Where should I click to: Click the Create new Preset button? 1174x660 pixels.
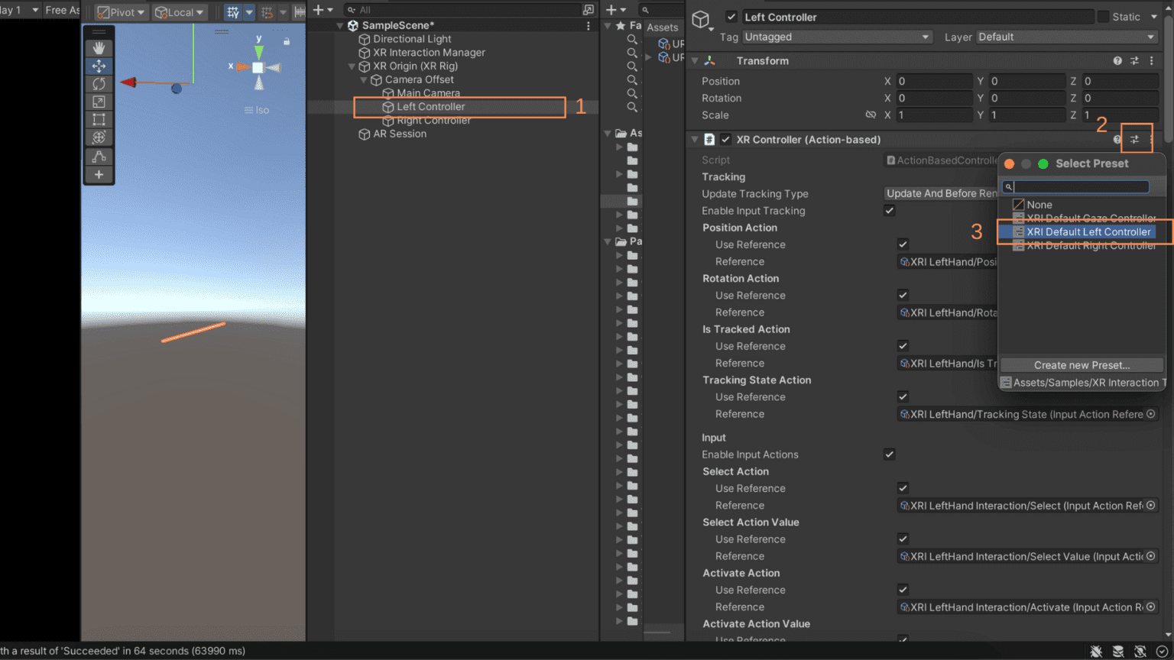tap(1081, 364)
